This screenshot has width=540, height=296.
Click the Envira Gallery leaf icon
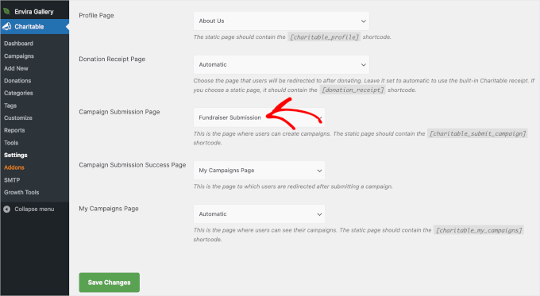coord(7,11)
